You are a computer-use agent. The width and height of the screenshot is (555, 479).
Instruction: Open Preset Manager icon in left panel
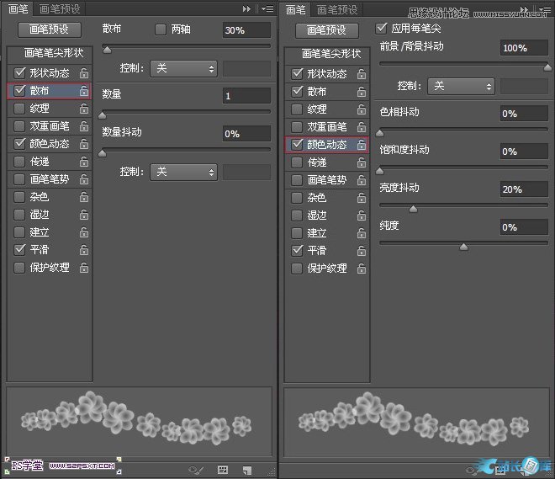point(223,470)
